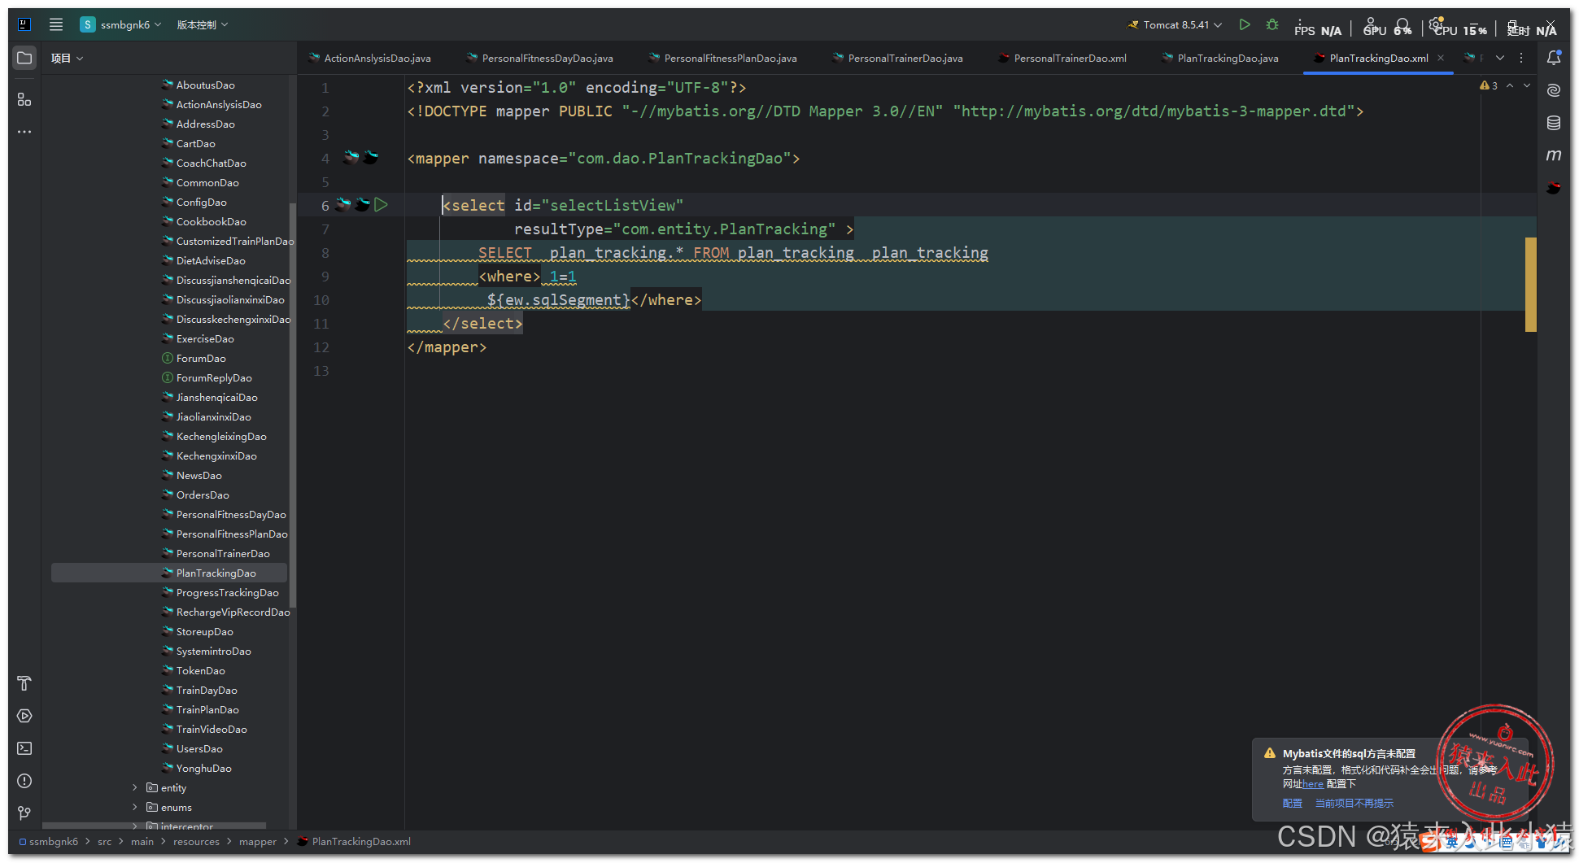Open the Structure tool window icon
This screenshot has height=863, width=1579.
(x=24, y=99)
